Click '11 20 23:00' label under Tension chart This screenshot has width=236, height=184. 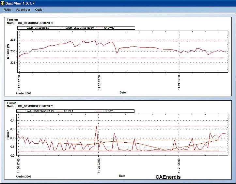[99, 82]
